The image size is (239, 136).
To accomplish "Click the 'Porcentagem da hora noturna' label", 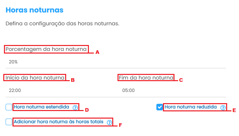I will [46, 49].
